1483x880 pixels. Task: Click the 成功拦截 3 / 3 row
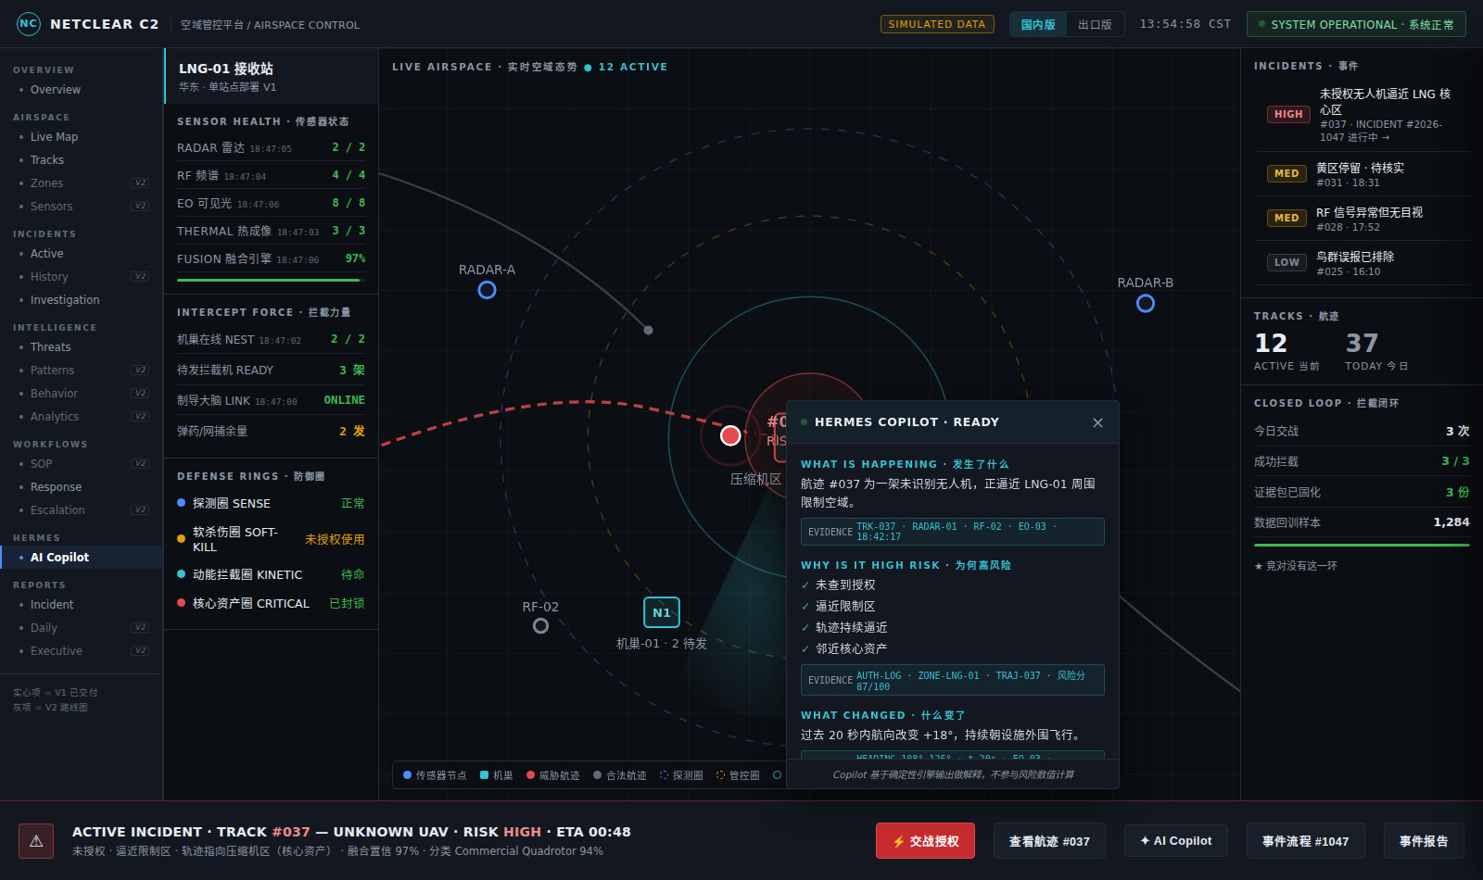(x=1362, y=461)
